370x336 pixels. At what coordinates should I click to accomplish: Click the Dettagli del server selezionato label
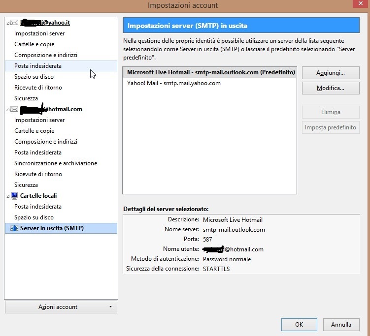click(166, 209)
